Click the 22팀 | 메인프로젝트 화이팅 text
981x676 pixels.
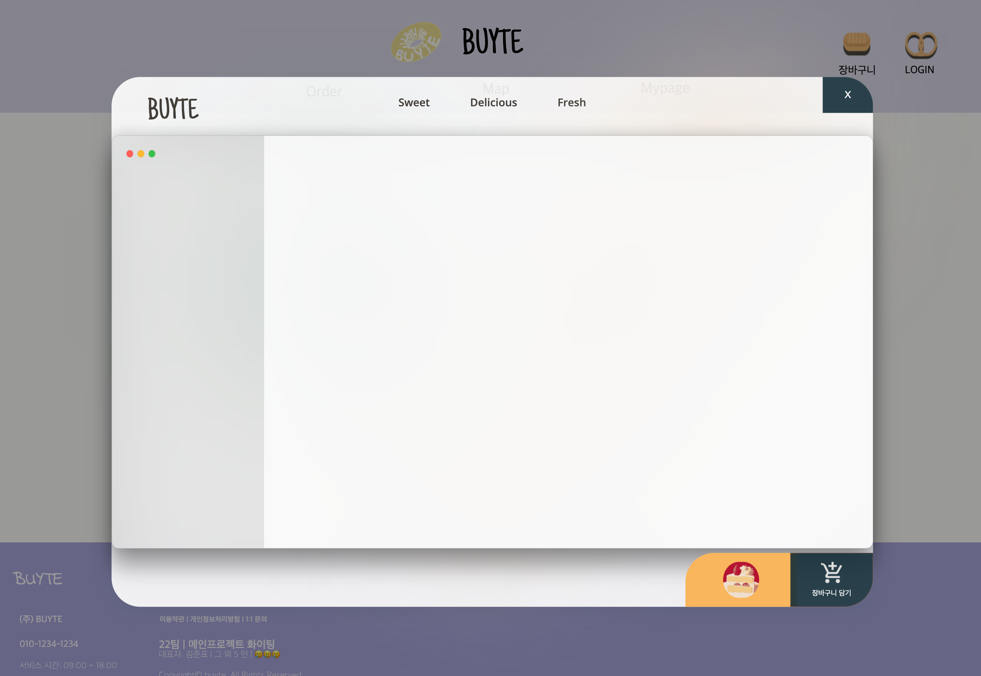[x=217, y=644]
